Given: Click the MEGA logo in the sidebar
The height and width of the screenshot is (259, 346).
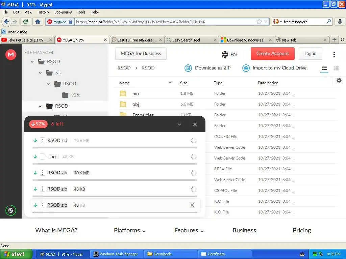Looking at the screenshot, I should pyautogui.click(x=11, y=54).
